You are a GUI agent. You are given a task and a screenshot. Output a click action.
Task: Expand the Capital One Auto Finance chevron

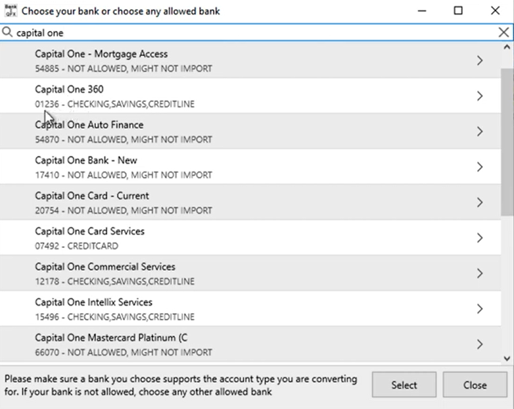click(480, 132)
